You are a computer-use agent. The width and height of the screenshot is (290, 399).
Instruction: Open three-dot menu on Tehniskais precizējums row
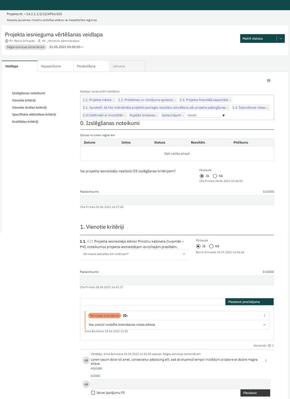(x=264, y=315)
